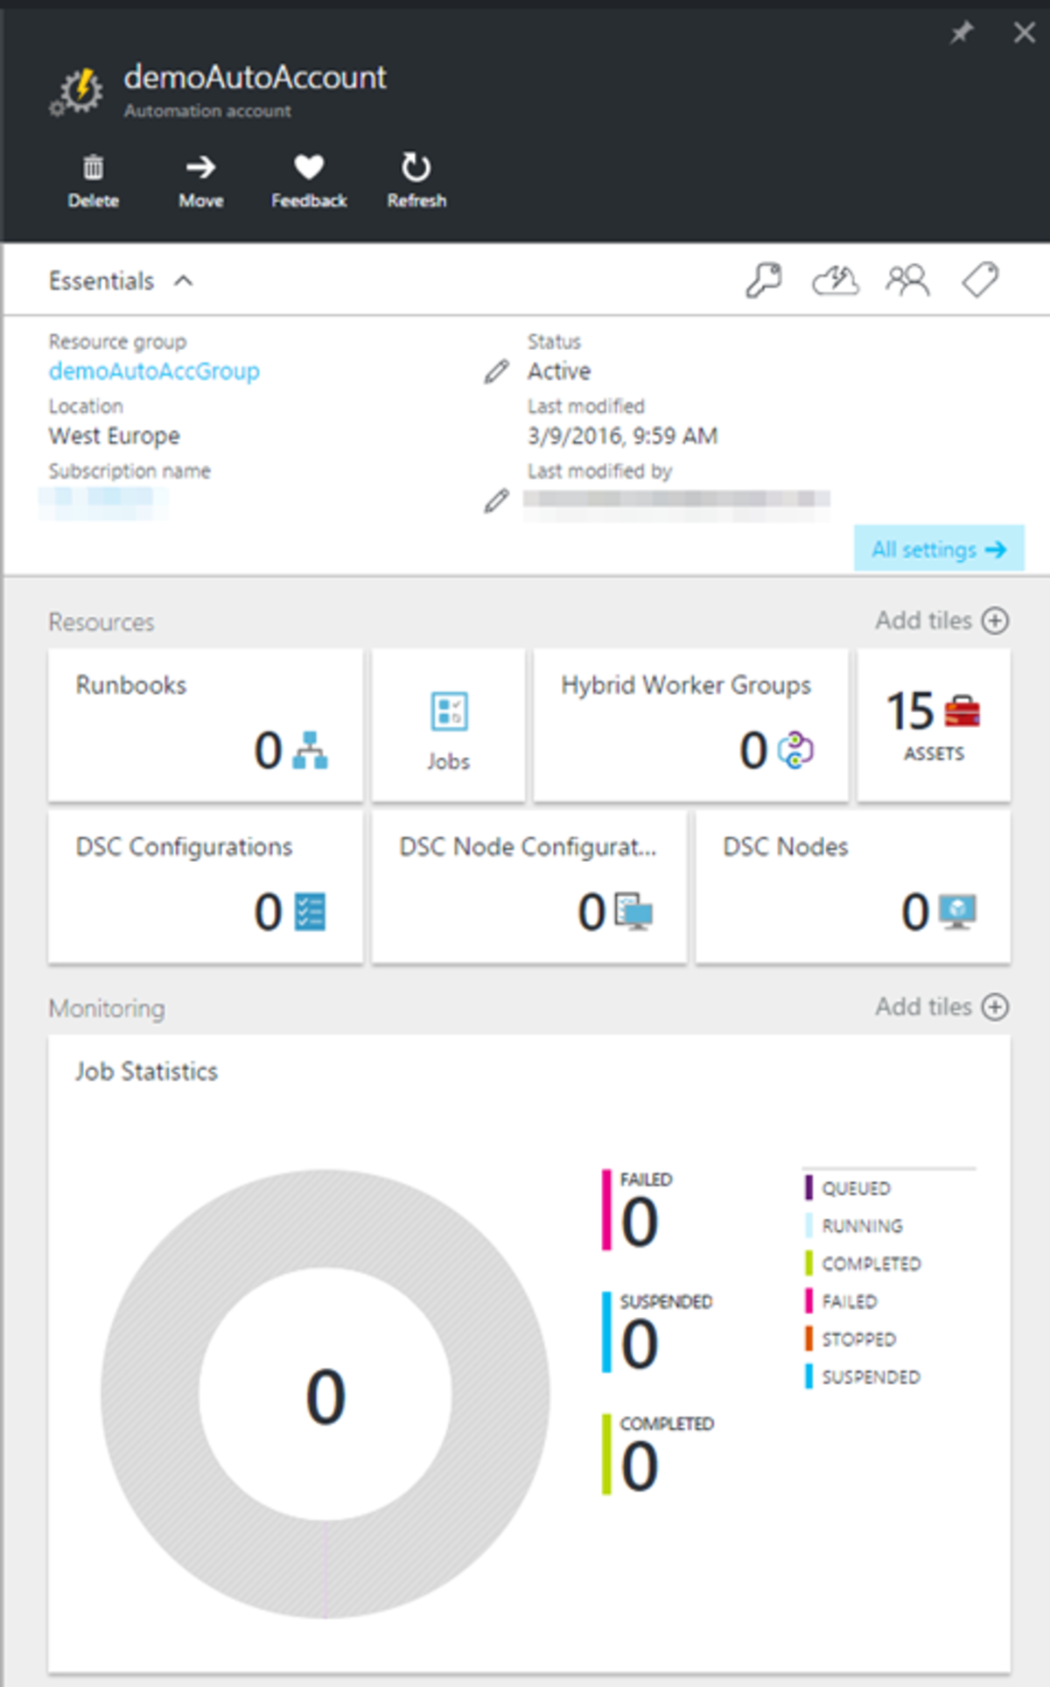Open the Keys icon in Essentials bar
The height and width of the screenshot is (1687, 1050).
tap(763, 281)
